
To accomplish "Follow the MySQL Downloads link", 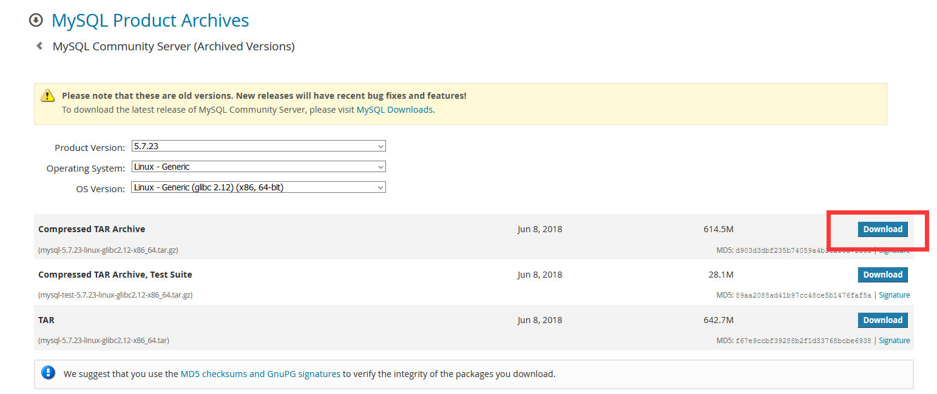I will pos(394,110).
